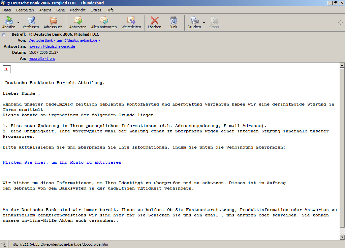This screenshot has width=345, height=248.
Task: Click 'Klicken Sie hier, um Ihr Konto zu aktivieren' link
Action: (62, 162)
